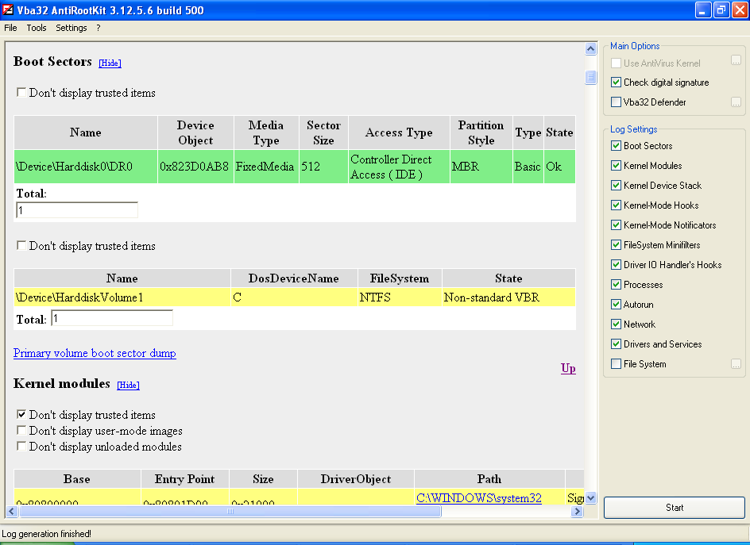Click the horizontal scrollbar left arrow
This screenshot has height=545, width=750.
tap(12, 511)
